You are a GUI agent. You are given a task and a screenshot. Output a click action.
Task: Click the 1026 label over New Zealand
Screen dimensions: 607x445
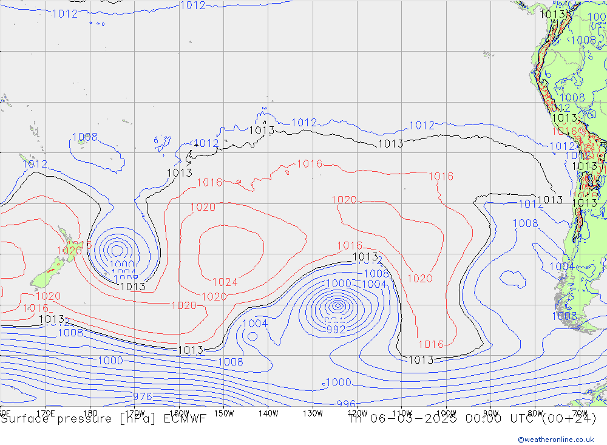tap(69, 250)
